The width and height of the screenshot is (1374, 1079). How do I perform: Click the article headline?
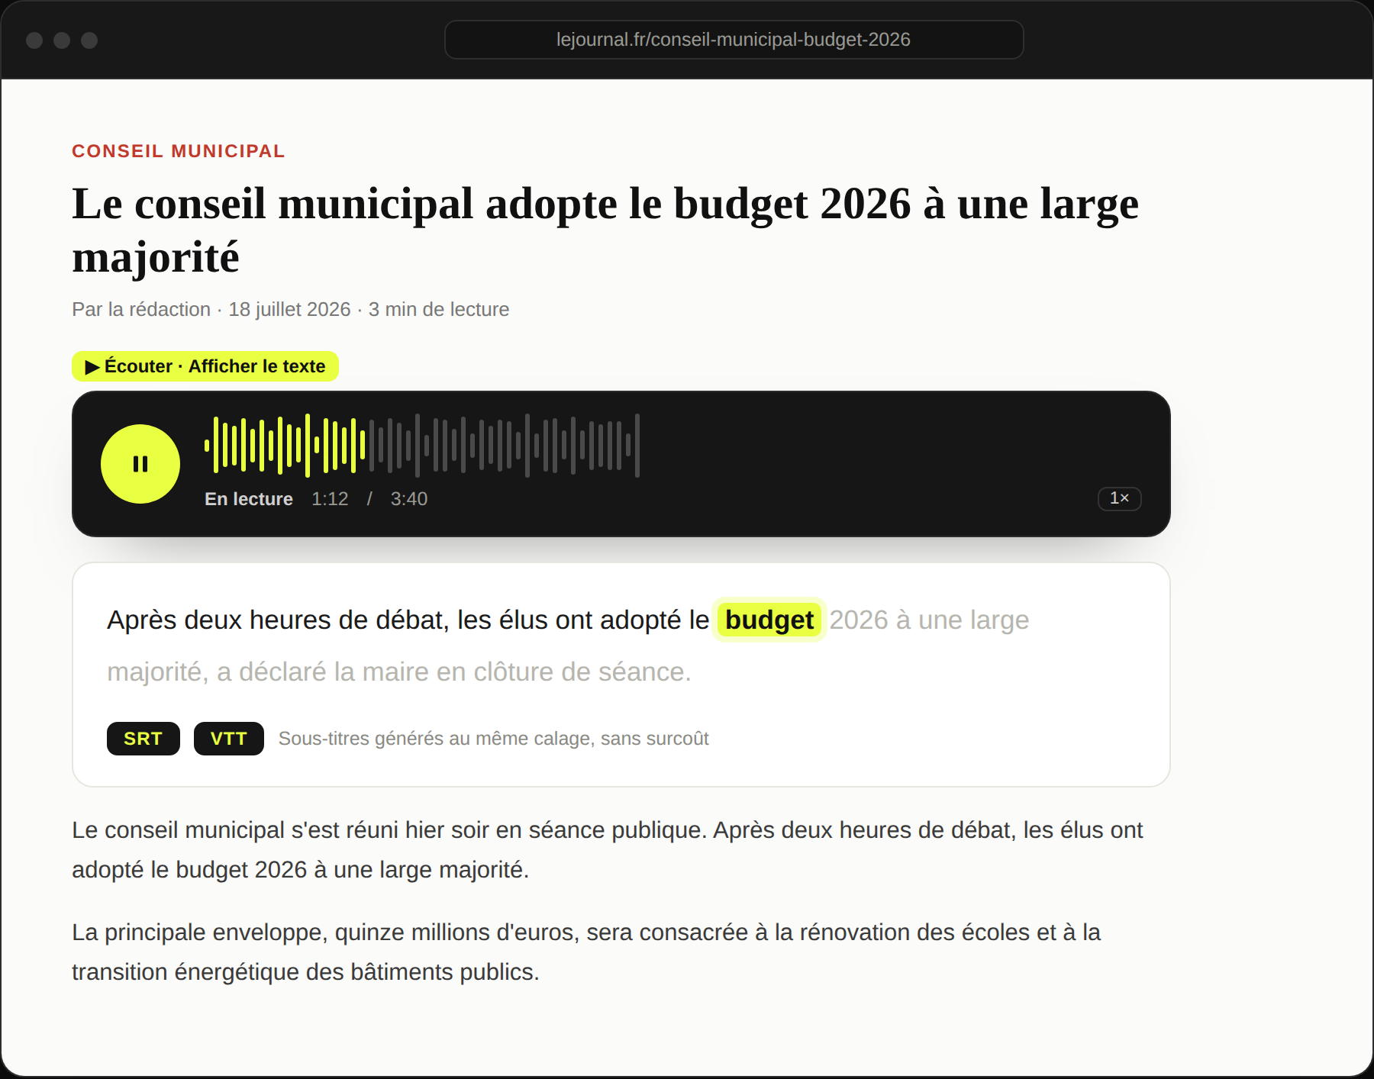605,230
